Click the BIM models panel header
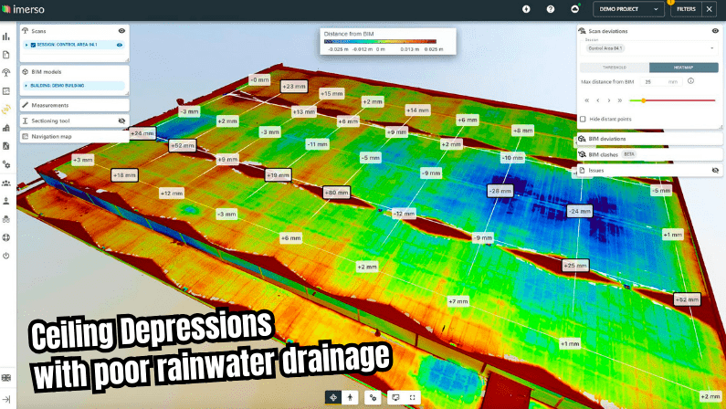This screenshot has height=409, width=726. coord(75,72)
